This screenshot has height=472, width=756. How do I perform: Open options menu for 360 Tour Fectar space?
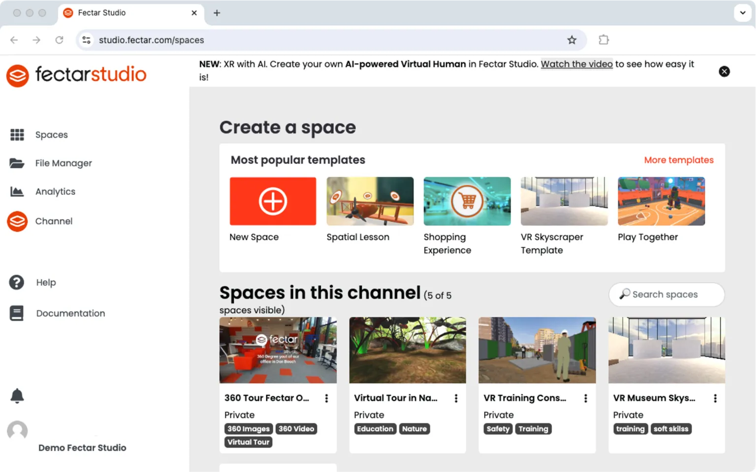[x=326, y=398]
